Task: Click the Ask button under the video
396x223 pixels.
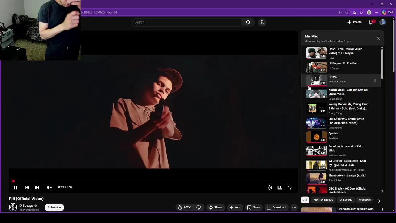Action: coord(235,208)
